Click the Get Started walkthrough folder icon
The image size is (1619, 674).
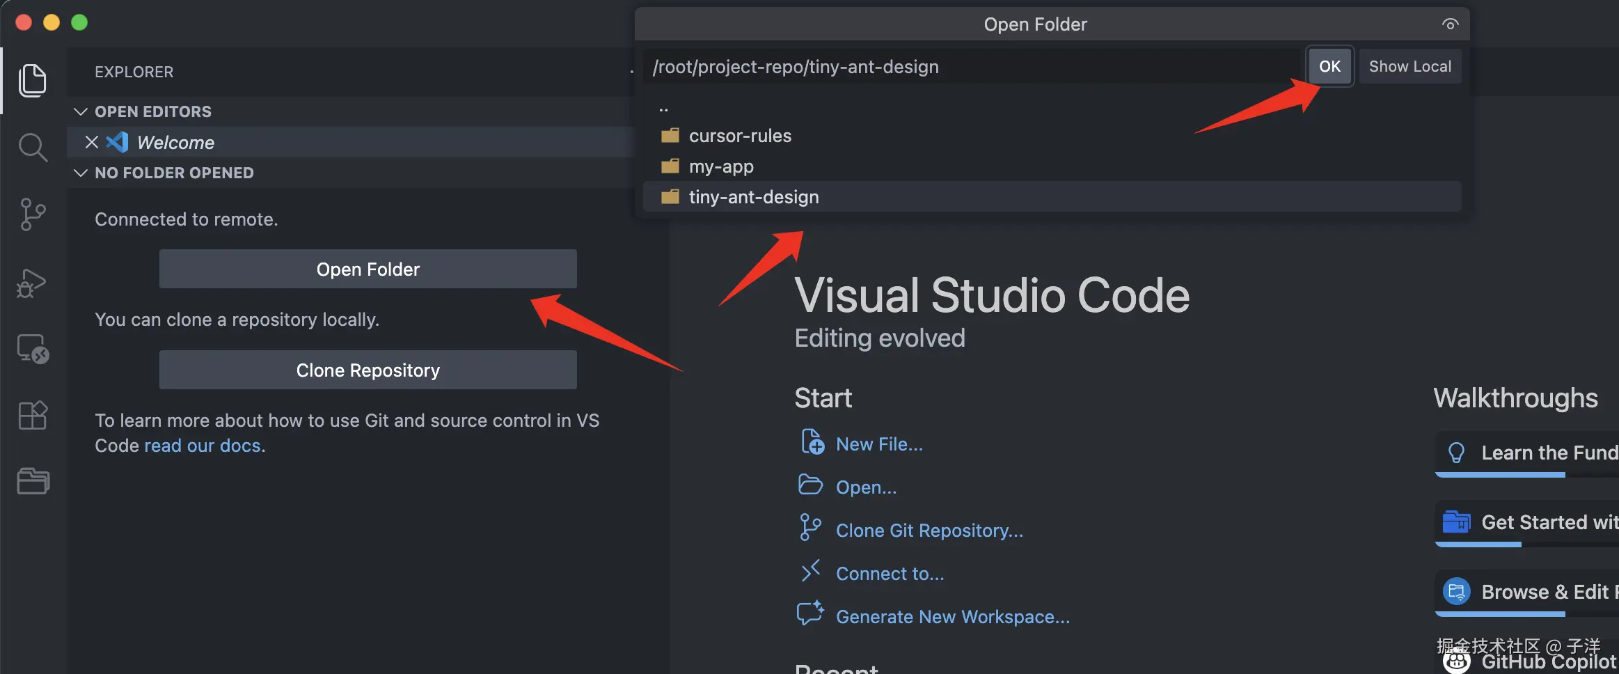click(1456, 522)
